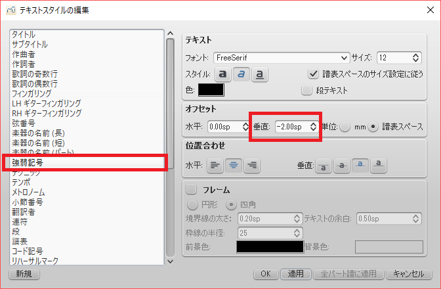The height and width of the screenshot is (289, 441).
Task: Click 新規 to create new style
Action: [24, 274]
